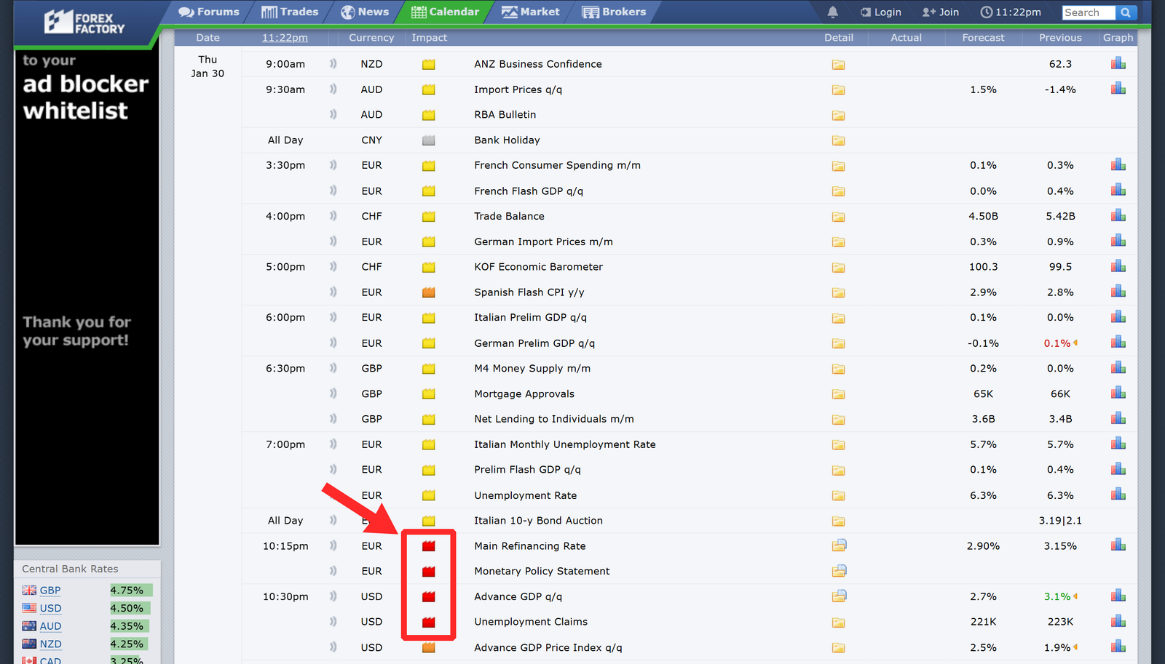Open the Forums tab

[209, 12]
